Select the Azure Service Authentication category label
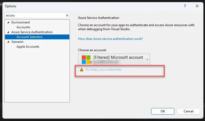This screenshot has height=121, width=205. coord(32,32)
